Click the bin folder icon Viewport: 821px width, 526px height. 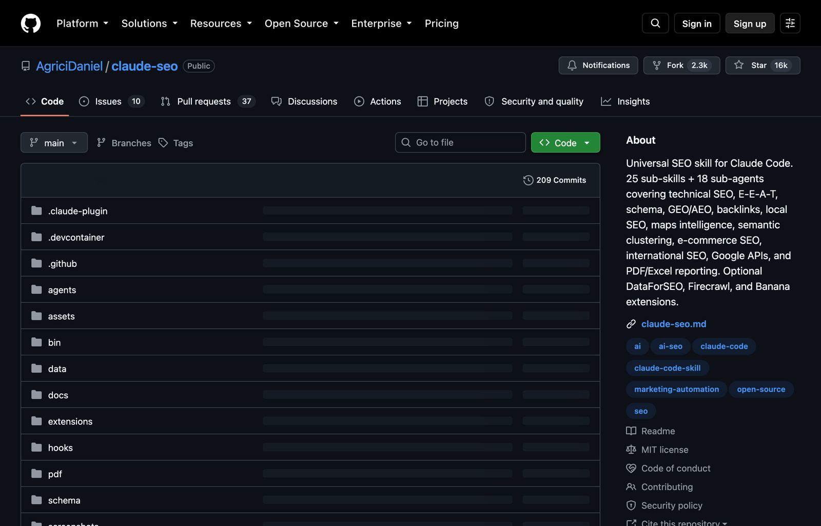coord(36,342)
